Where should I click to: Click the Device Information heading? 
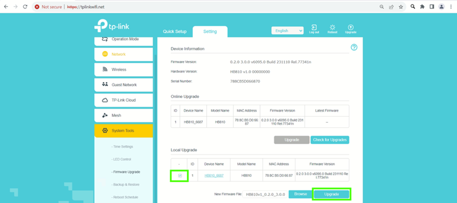[x=187, y=49]
